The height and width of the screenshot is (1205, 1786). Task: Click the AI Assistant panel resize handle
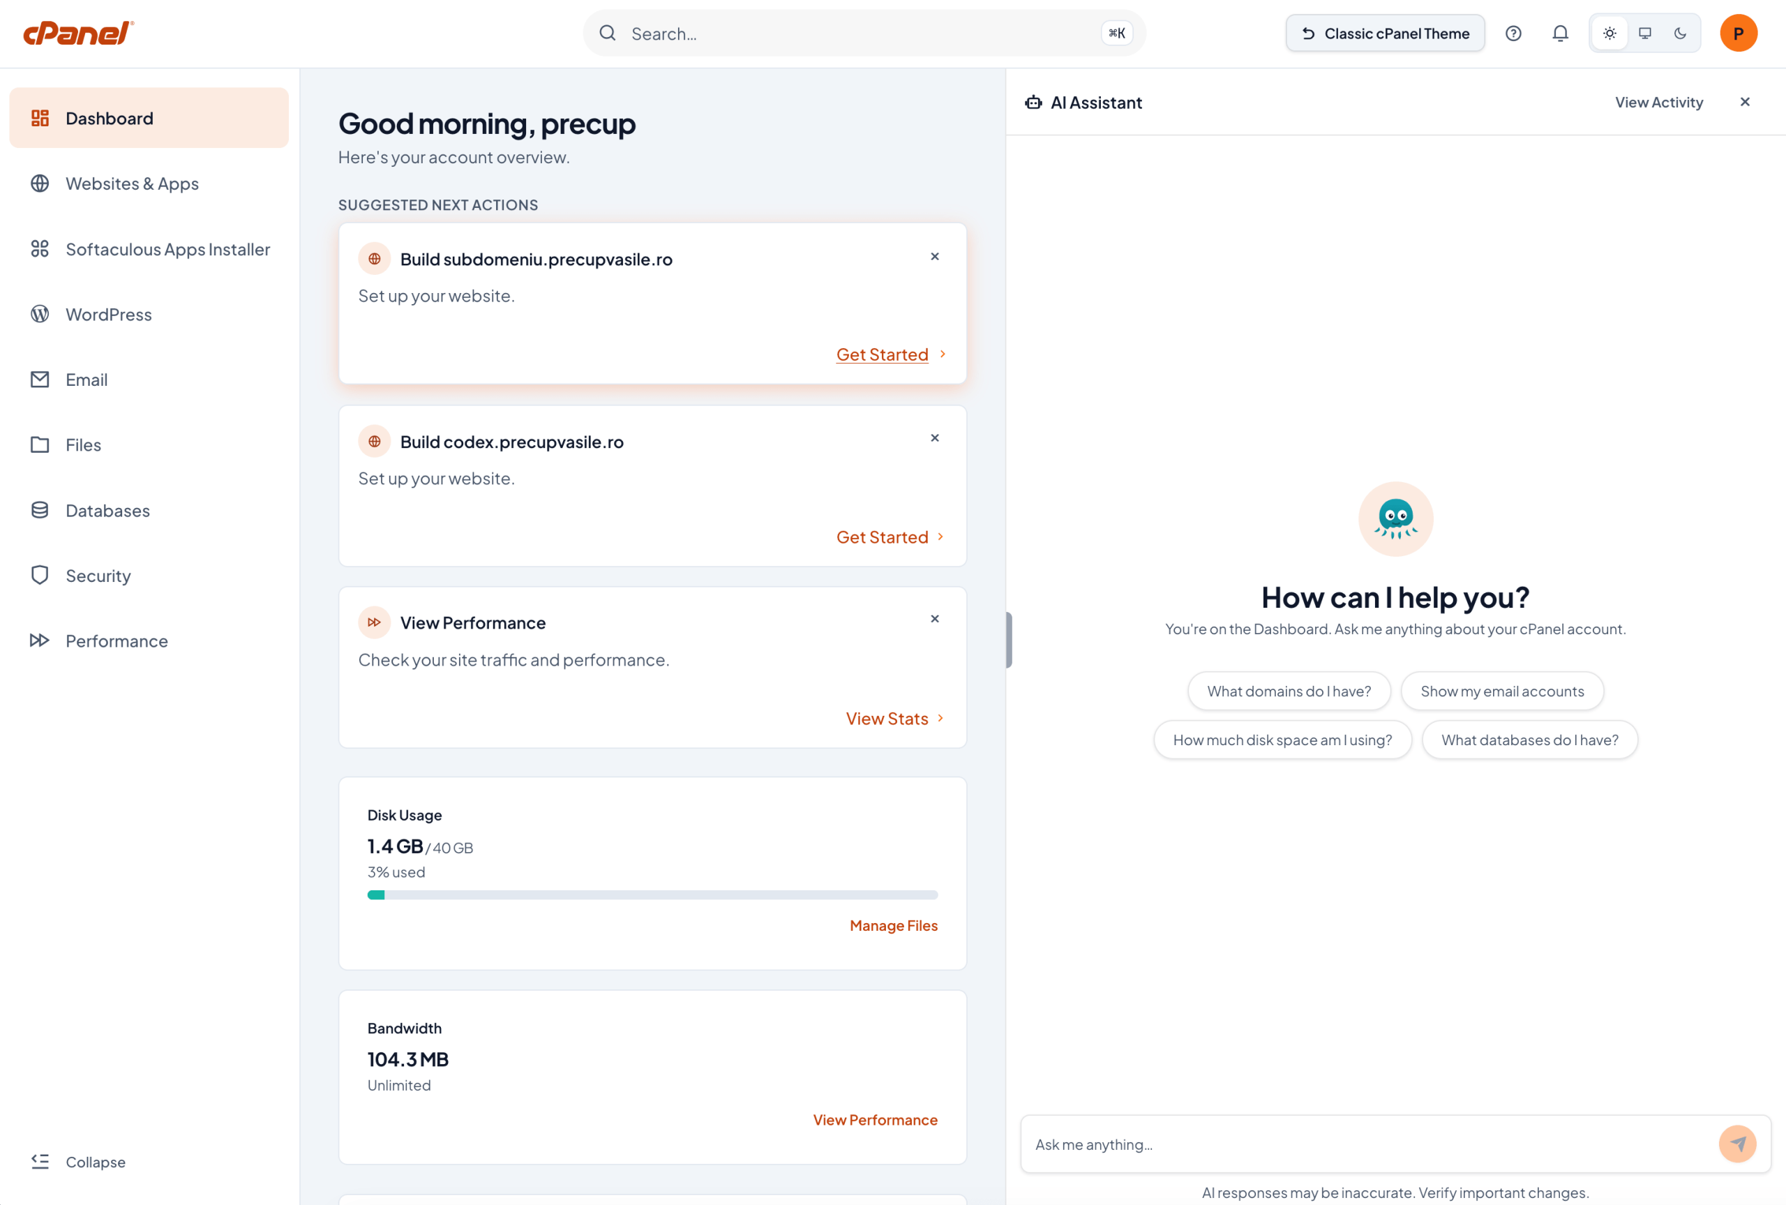pyautogui.click(x=1009, y=640)
